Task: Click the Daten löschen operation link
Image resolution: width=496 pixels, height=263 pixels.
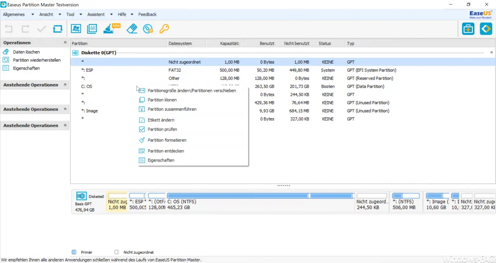Action: pyautogui.click(x=26, y=52)
